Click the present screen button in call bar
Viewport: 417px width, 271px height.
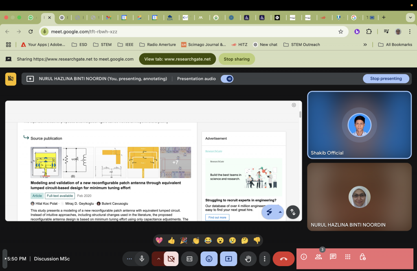coord(228,259)
